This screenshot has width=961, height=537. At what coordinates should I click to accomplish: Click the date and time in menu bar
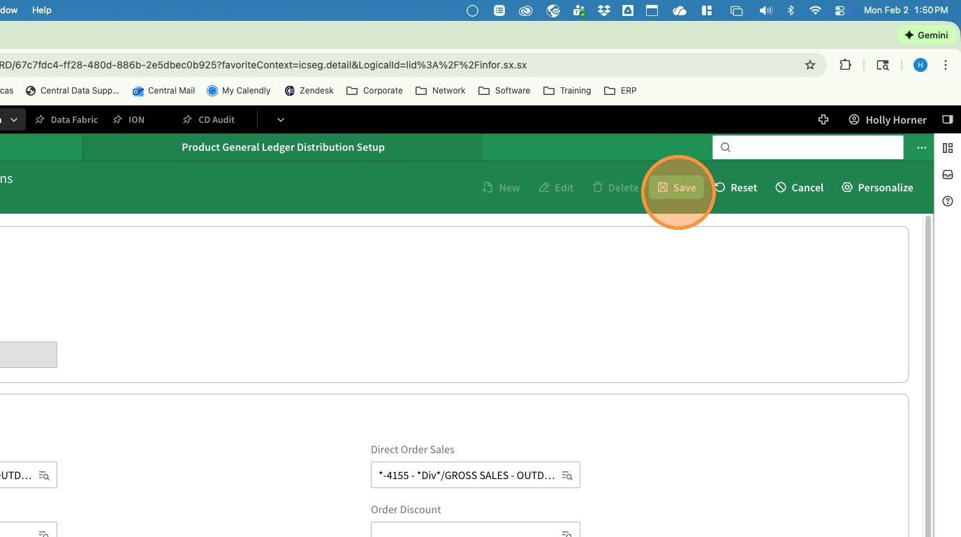coord(906,10)
